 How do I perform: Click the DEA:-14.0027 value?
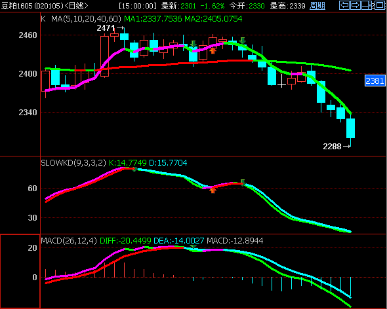[179, 240]
